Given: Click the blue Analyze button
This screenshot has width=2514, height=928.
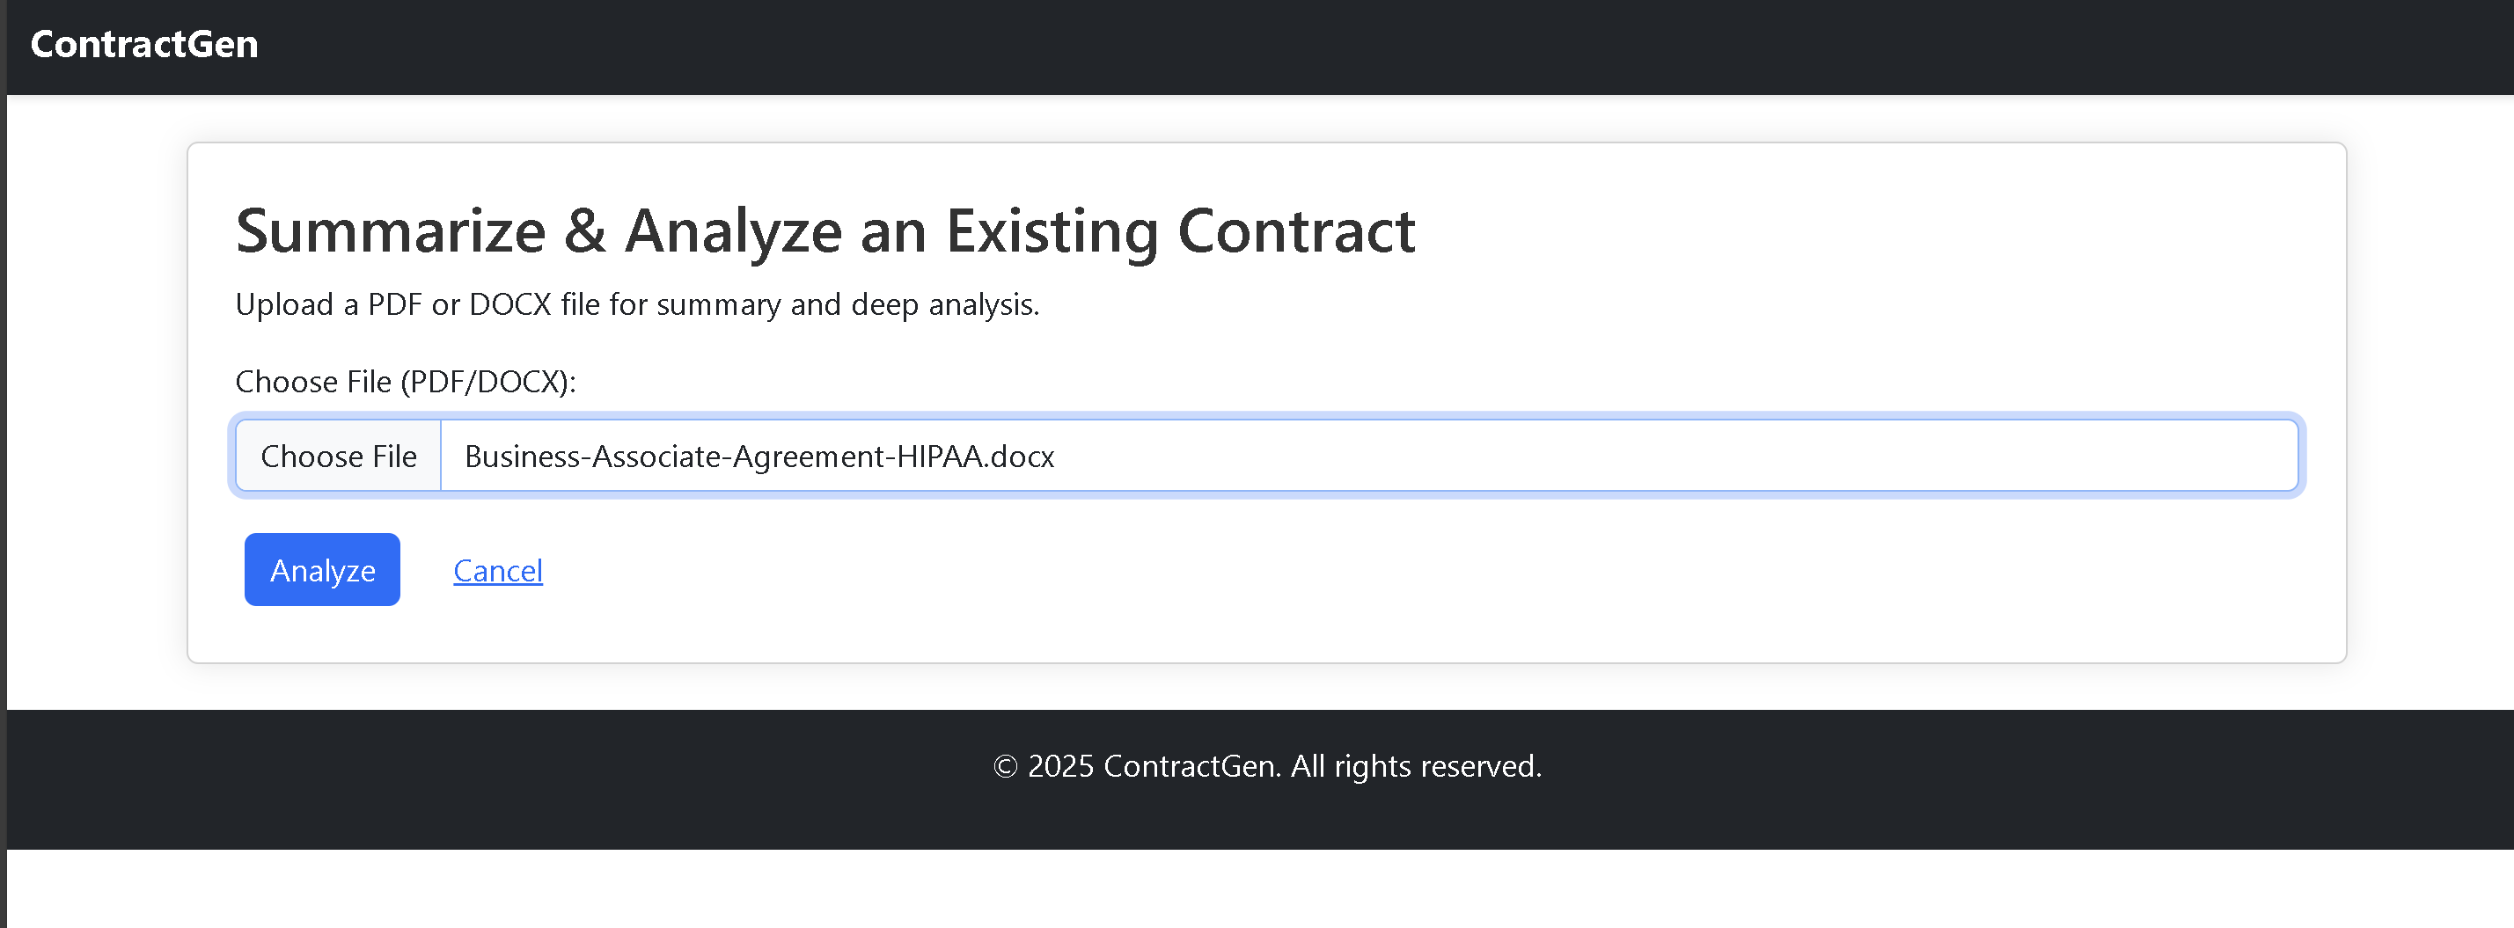Looking at the screenshot, I should pyautogui.click(x=322, y=570).
